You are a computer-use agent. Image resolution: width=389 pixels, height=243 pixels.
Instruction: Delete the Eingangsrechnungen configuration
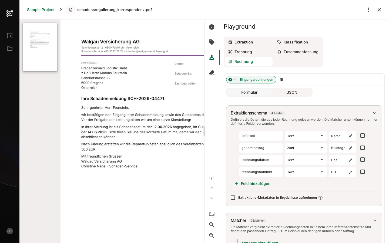[x=282, y=80]
